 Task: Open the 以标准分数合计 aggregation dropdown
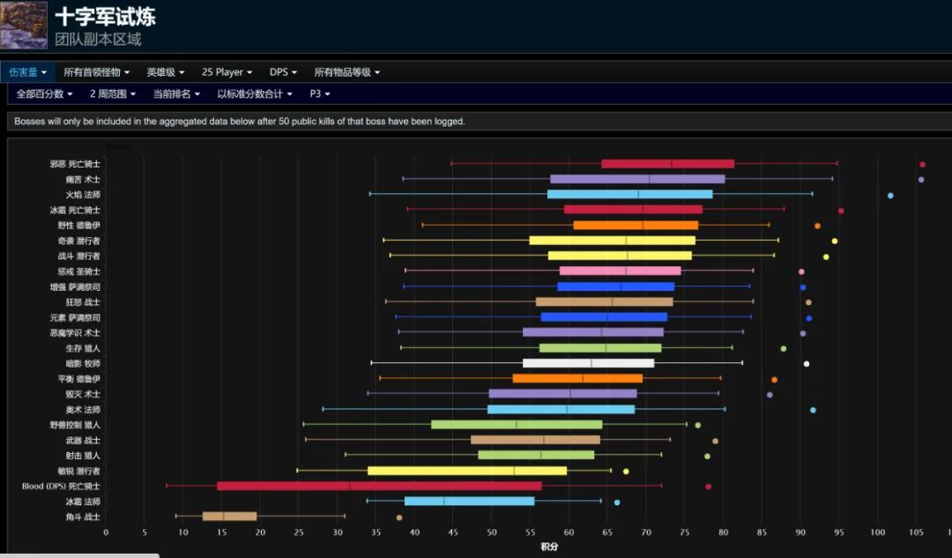pos(255,94)
